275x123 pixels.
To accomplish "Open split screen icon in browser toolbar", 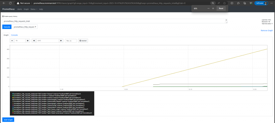I will pyautogui.click(x=232, y=3).
